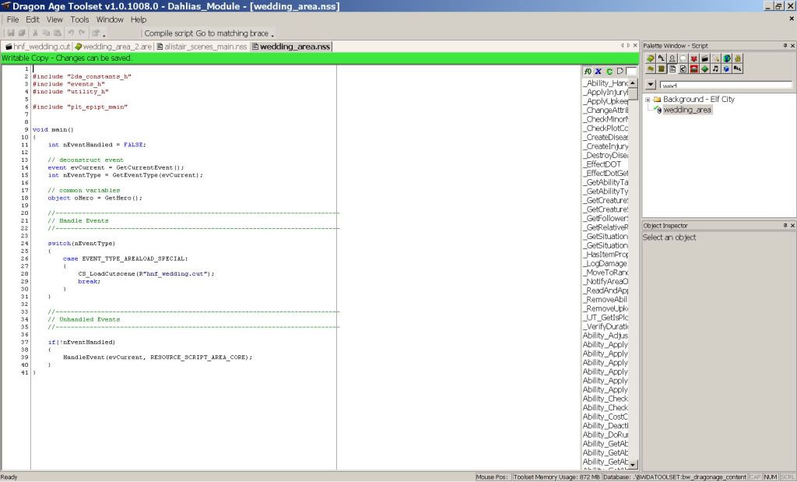797x482 pixels.
Task: Show functions list with f() icon
Action: (588, 71)
